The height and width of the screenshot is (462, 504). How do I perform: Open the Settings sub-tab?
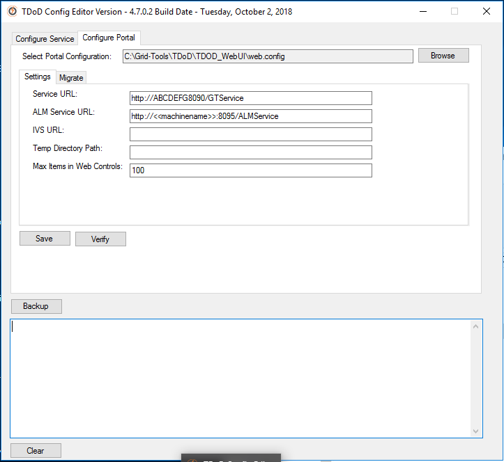tap(38, 77)
